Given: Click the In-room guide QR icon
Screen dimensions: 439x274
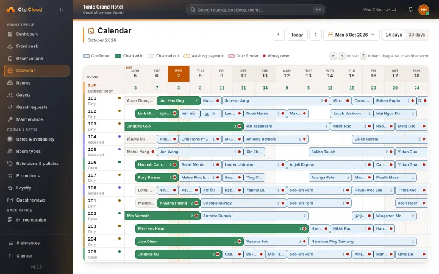Looking at the screenshot, I should 10,220.
